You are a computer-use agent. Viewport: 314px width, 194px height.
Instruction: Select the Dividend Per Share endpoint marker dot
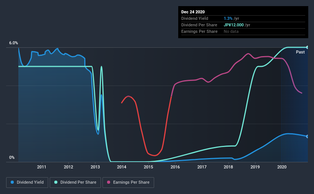(307, 47)
